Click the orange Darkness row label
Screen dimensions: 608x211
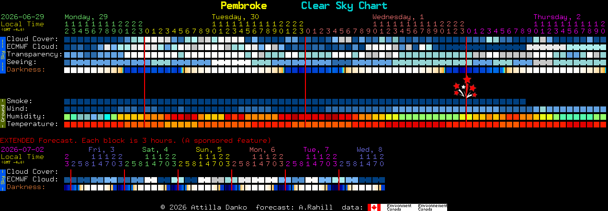pos(26,70)
